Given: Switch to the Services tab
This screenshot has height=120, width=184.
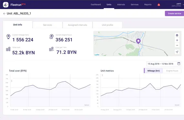Looking at the screenshot, I should pyautogui.click(x=47, y=25).
